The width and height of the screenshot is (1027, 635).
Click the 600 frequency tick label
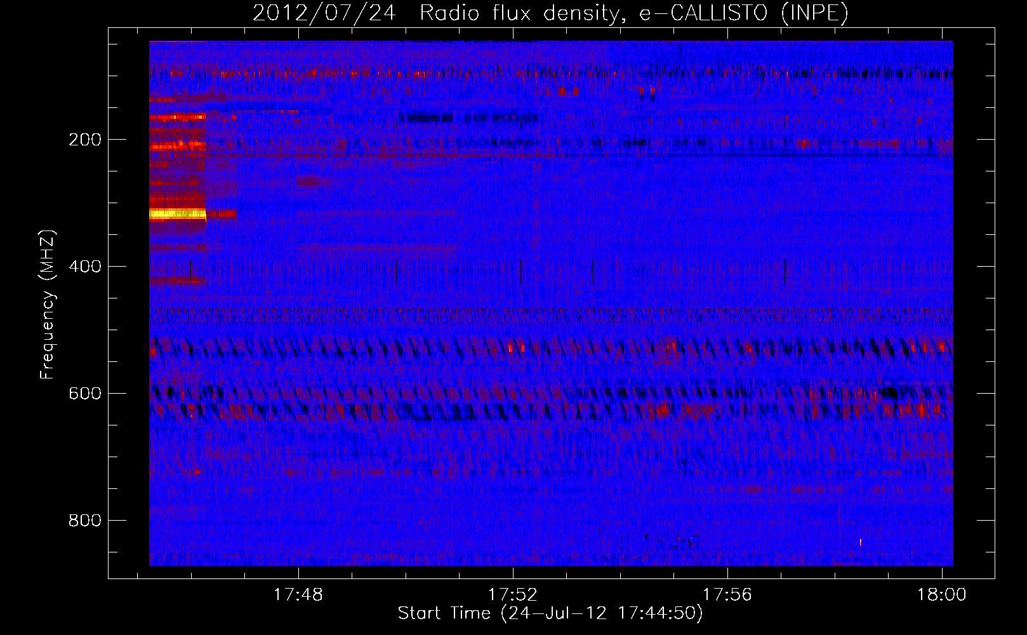point(85,394)
